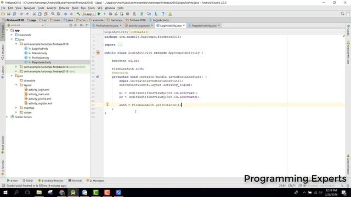Select LoginActivity in the project tree

click(40, 49)
